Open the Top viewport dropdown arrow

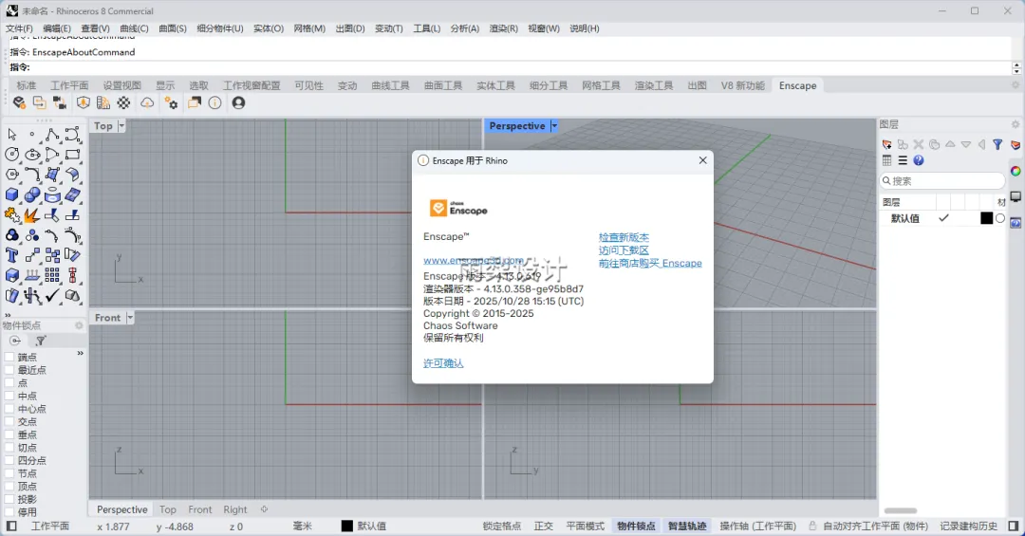(121, 126)
